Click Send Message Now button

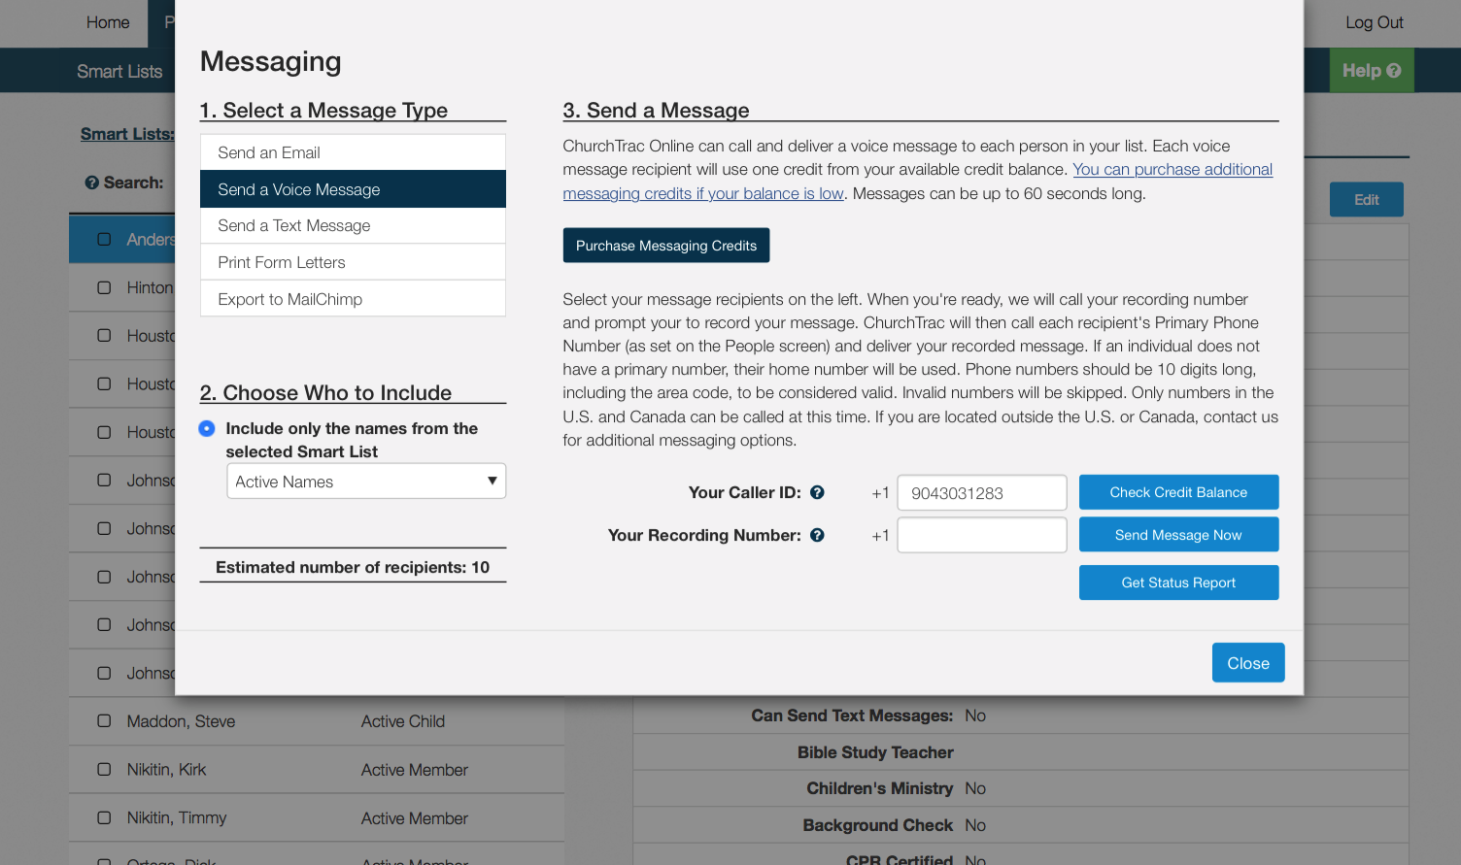(1178, 535)
